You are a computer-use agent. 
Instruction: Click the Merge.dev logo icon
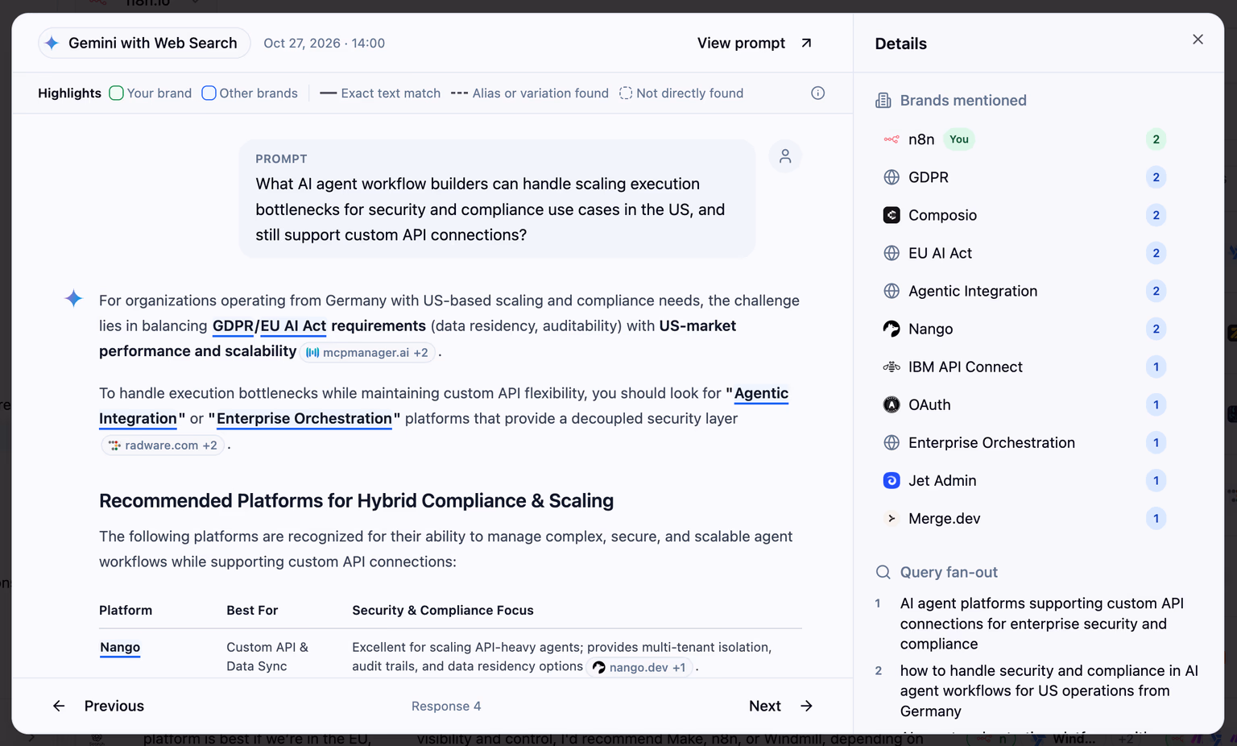(892, 518)
